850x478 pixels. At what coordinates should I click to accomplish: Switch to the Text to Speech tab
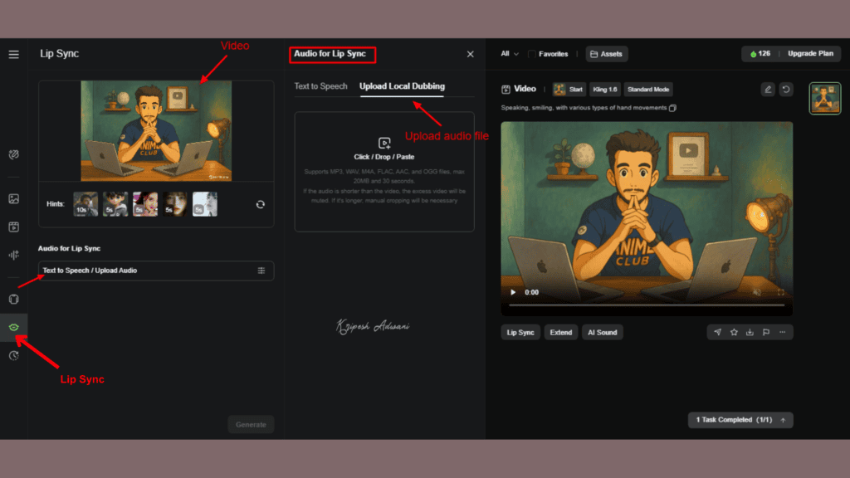tap(321, 85)
